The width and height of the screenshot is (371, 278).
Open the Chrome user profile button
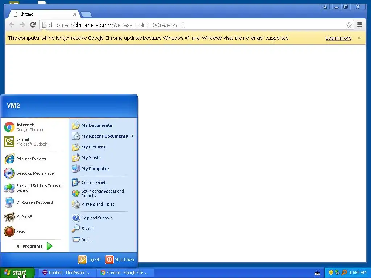pyautogui.click(x=325, y=7)
